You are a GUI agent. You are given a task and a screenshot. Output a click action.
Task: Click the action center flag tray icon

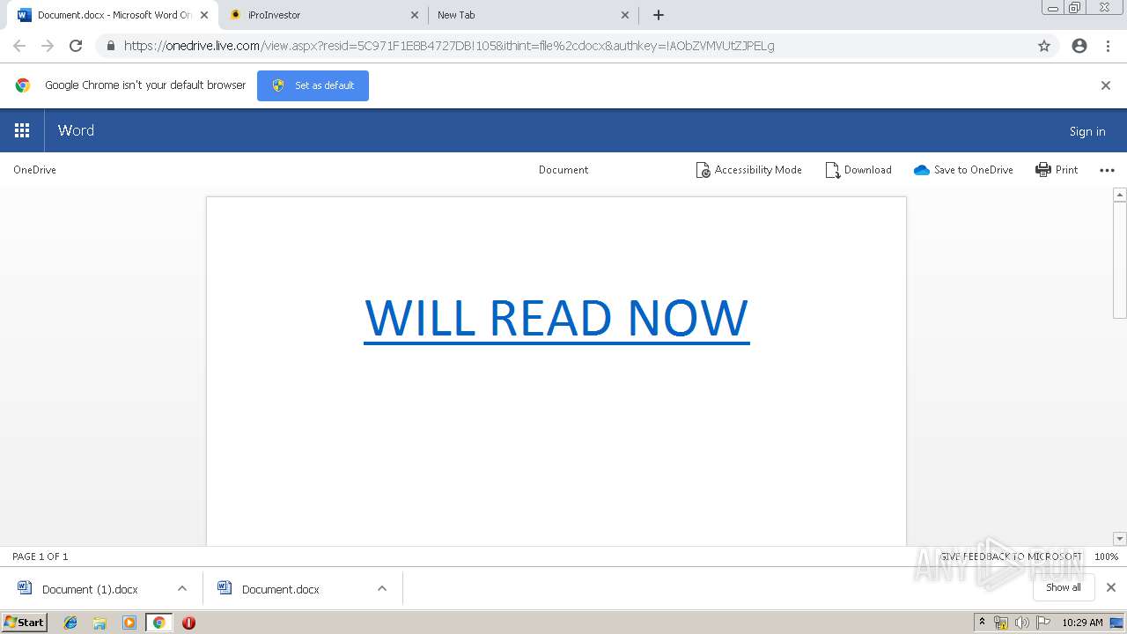1043,623
